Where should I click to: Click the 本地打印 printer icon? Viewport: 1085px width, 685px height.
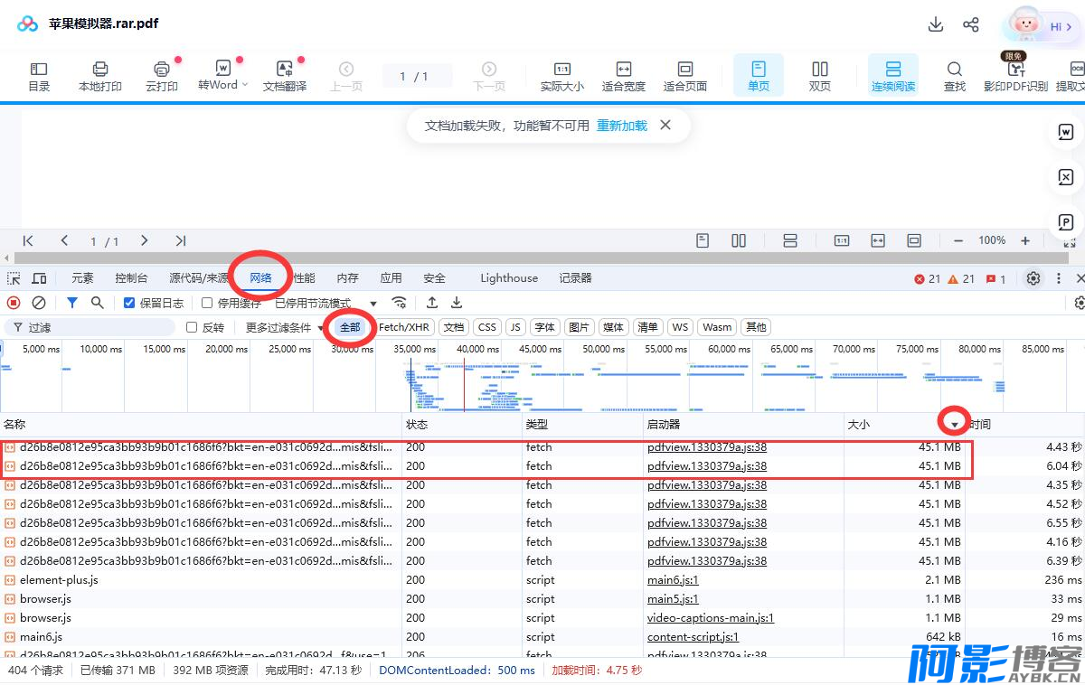100,70
